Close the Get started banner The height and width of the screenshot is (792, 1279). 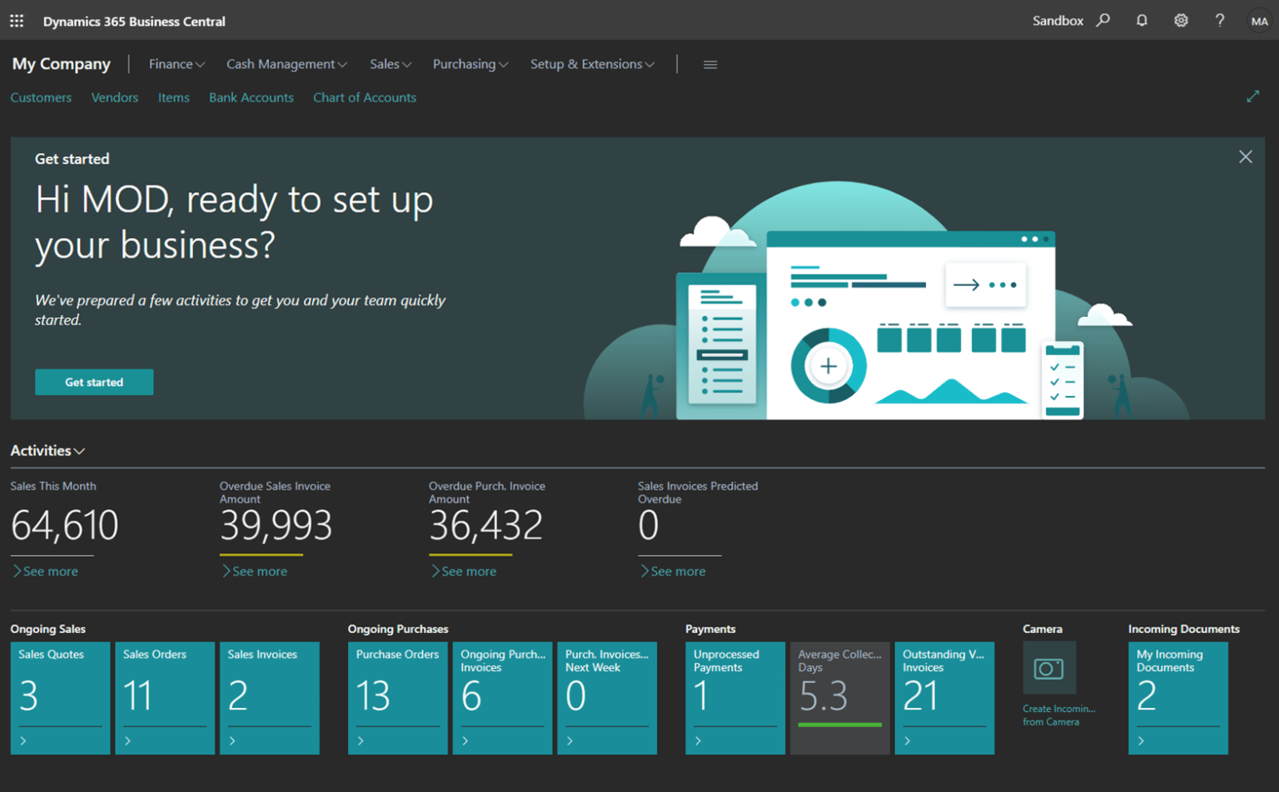coord(1245,157)
